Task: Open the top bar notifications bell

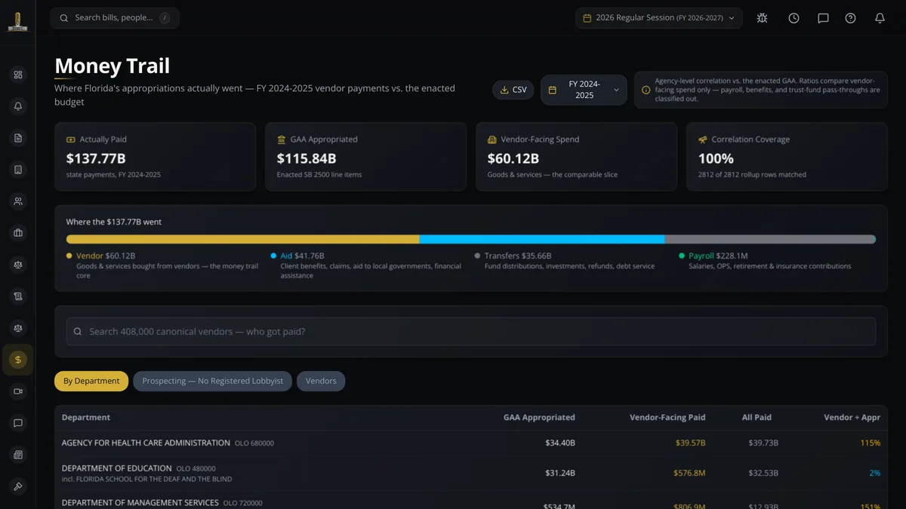Action: (880, 18)
